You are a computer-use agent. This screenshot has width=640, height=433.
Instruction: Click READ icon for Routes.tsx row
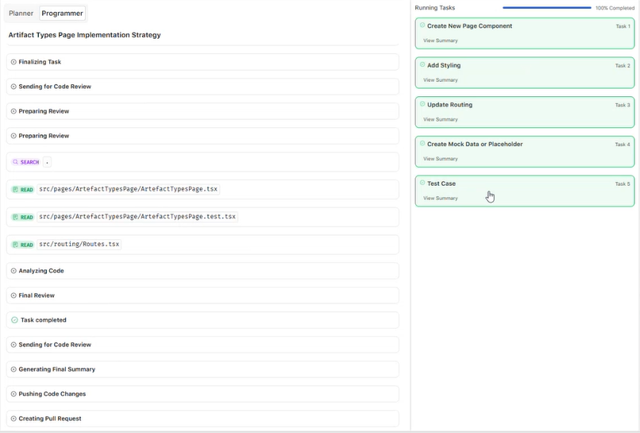pos(16,245)
